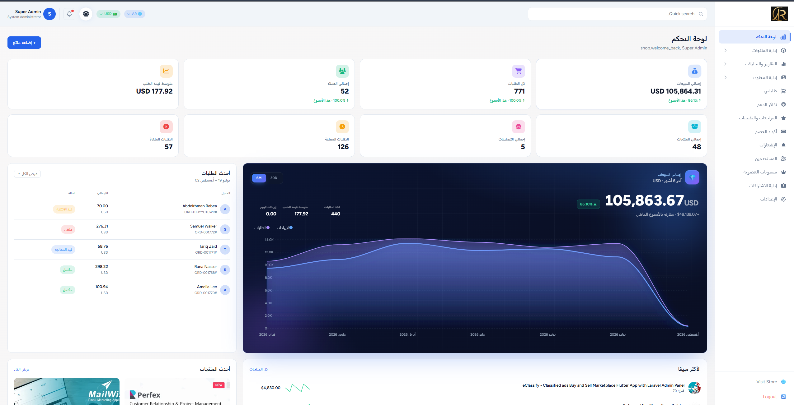Click the blue add product button

tap(24, 43)
